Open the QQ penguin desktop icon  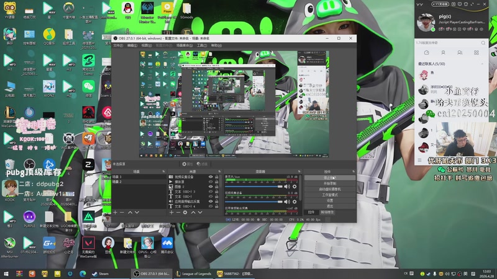[128, 11]
